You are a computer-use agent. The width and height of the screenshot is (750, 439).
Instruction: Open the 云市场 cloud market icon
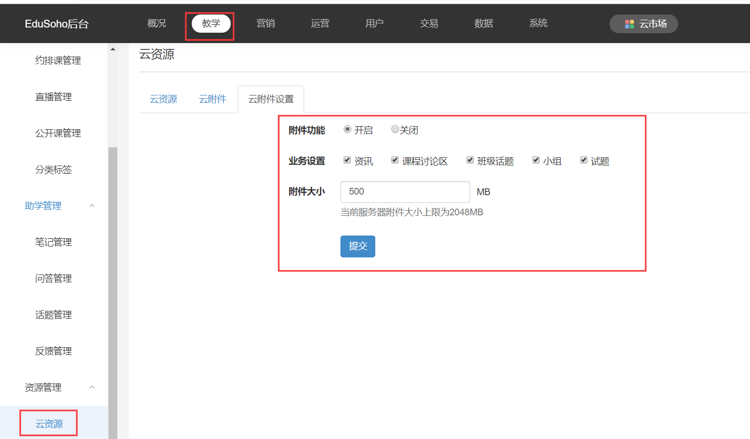[629, 24]
